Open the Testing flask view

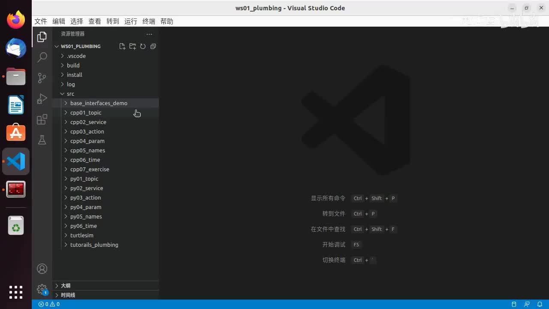(x=42, y=140)
